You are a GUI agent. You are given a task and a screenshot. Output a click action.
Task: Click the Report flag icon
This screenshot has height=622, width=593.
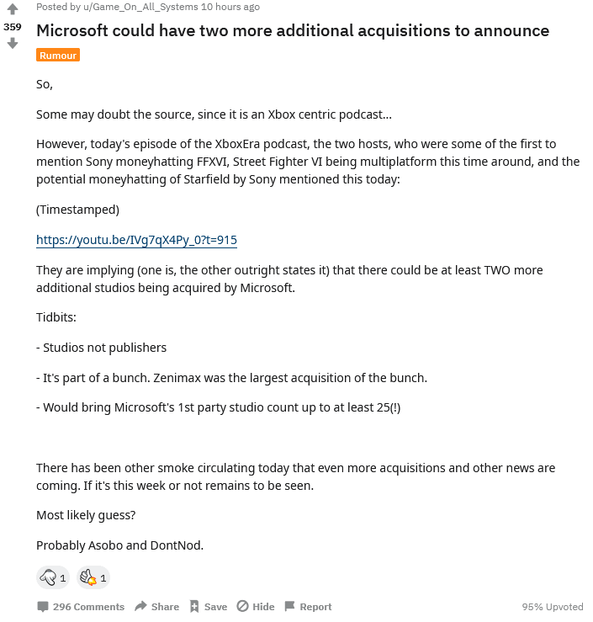coord(290,606)
